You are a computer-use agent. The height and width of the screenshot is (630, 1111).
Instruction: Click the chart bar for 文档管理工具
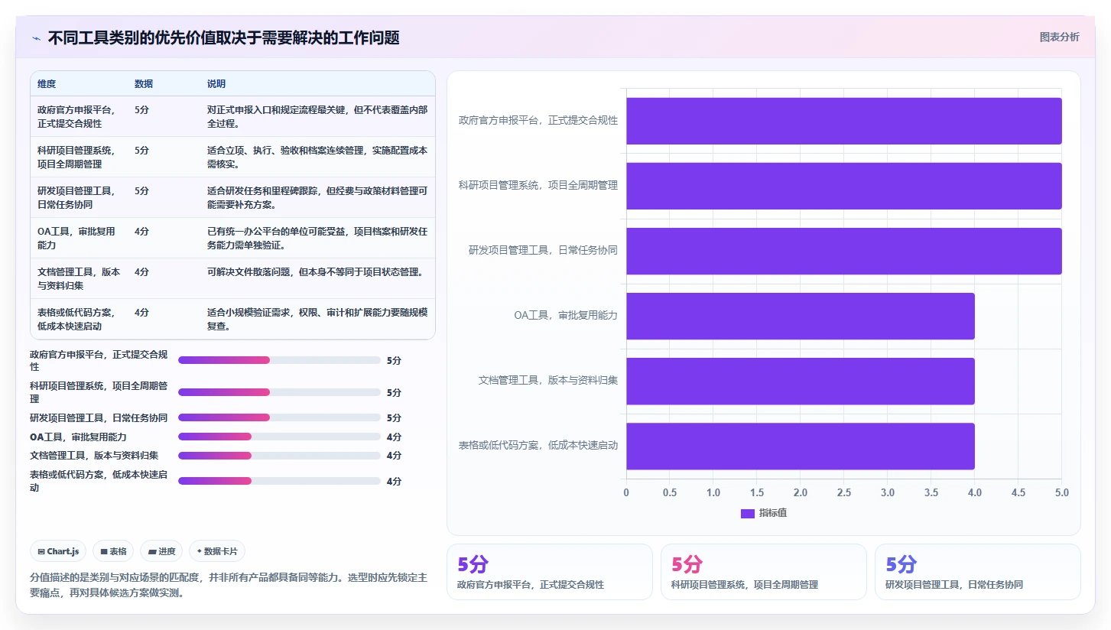click(x=801, y=381)
